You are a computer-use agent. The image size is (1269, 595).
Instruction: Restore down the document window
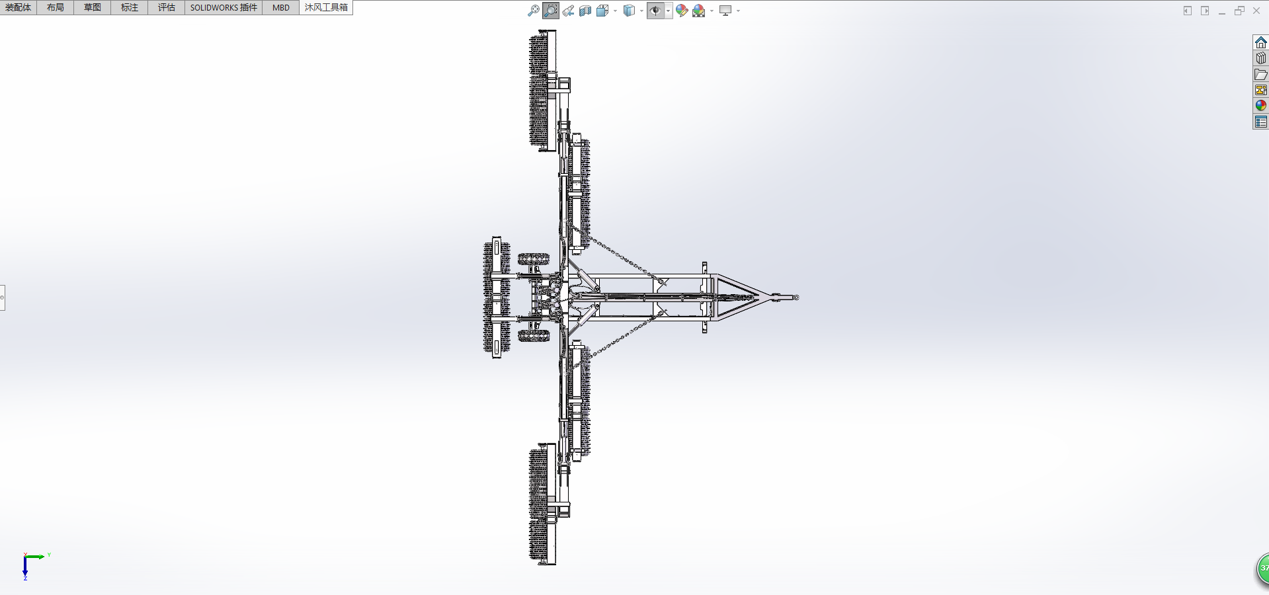pos(1239,11)
